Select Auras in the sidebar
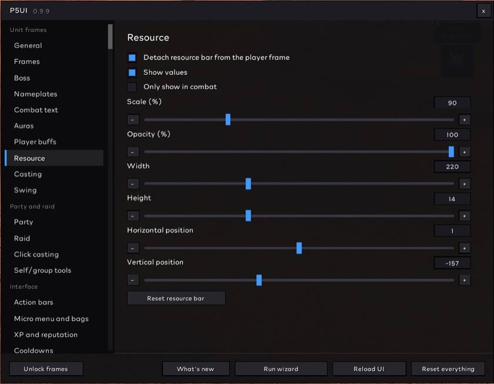 pos(54,126)
